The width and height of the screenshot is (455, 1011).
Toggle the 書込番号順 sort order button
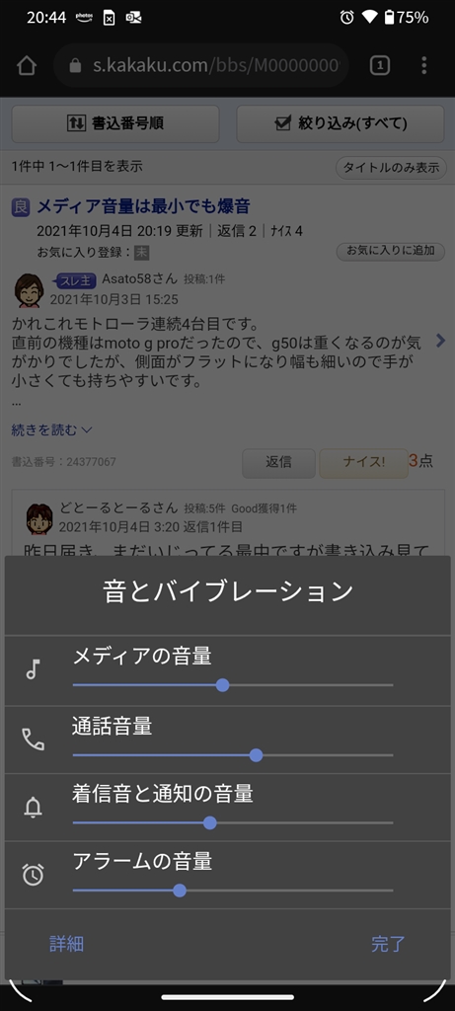click(x=115, y=123)
